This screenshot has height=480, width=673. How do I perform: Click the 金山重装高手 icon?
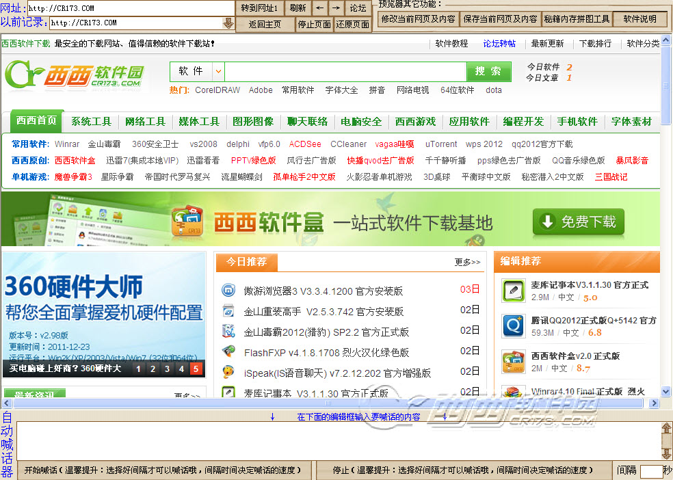click(228, 310)
